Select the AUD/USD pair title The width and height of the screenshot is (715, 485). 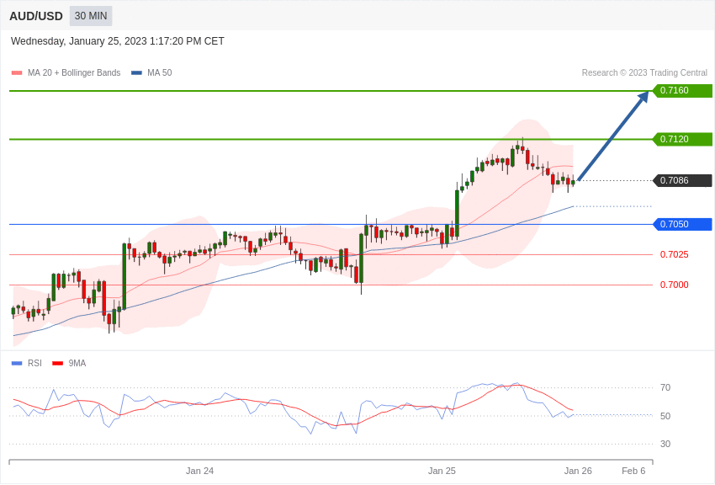click(x=36, y=17)
